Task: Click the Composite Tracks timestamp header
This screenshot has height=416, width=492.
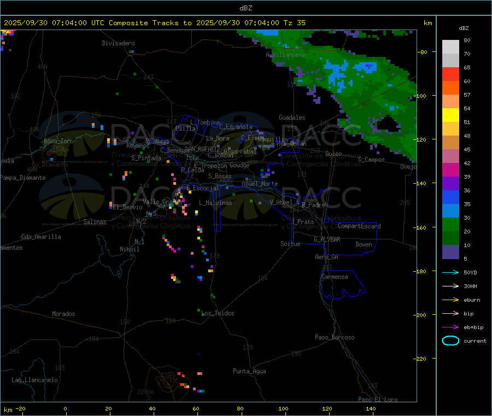Action: tap(154, 23)
